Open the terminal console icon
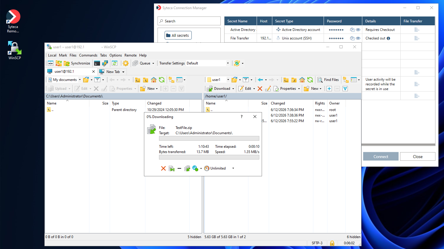 pyautogui.click(x=97, y=63)
